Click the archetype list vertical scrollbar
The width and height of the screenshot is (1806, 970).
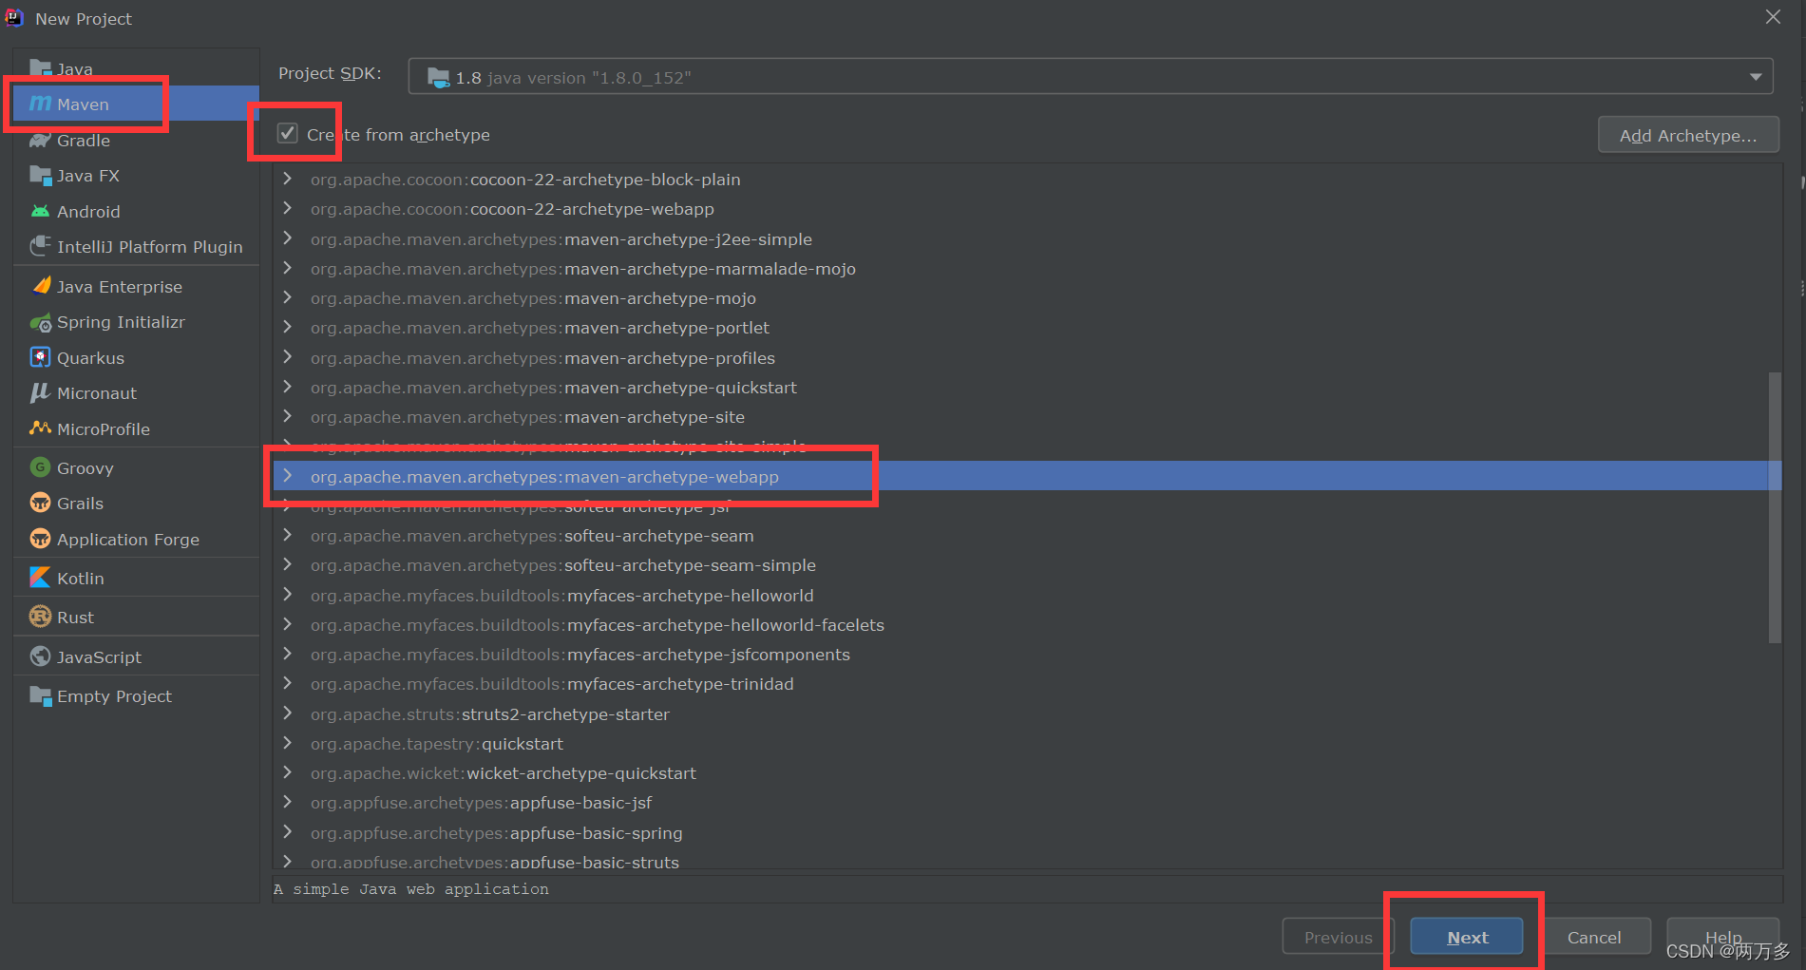1774,508
